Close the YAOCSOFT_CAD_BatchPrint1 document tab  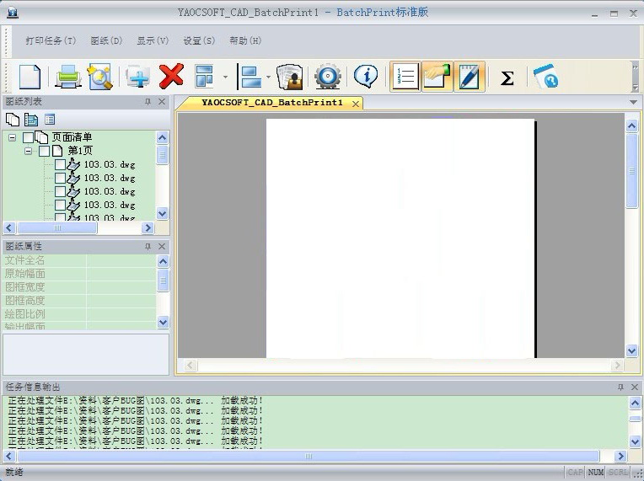click(356, 104)
